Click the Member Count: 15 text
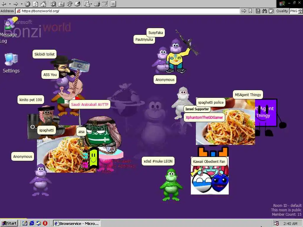Viewport: 303px width, 227px height. [286, 214]
